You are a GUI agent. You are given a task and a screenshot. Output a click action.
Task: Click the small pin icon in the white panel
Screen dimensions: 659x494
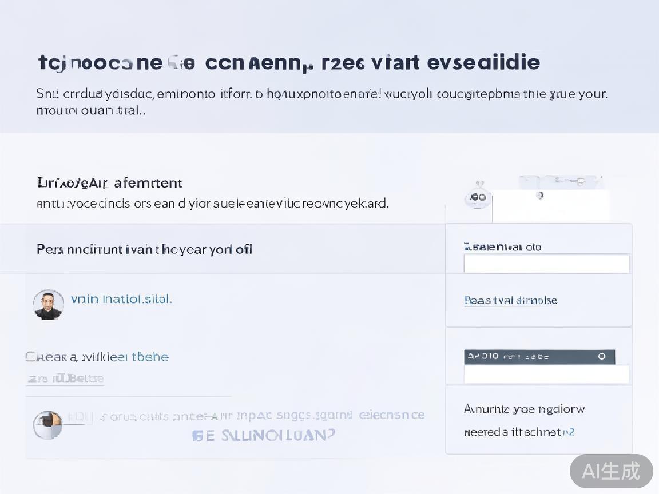(539, 196)
